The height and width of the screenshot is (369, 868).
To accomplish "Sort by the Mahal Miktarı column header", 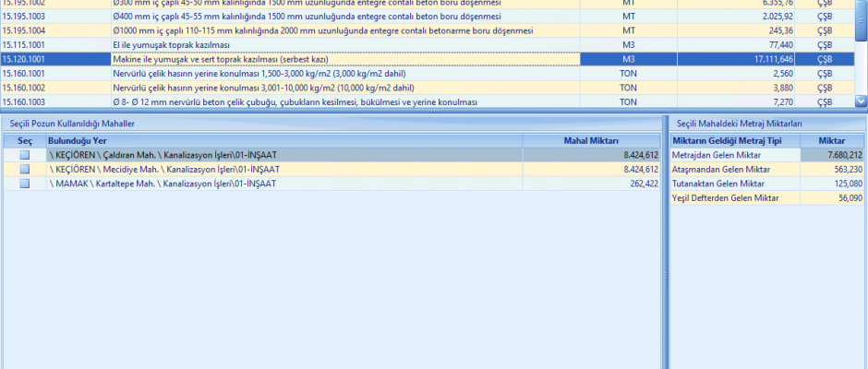I will pos(591,140).
